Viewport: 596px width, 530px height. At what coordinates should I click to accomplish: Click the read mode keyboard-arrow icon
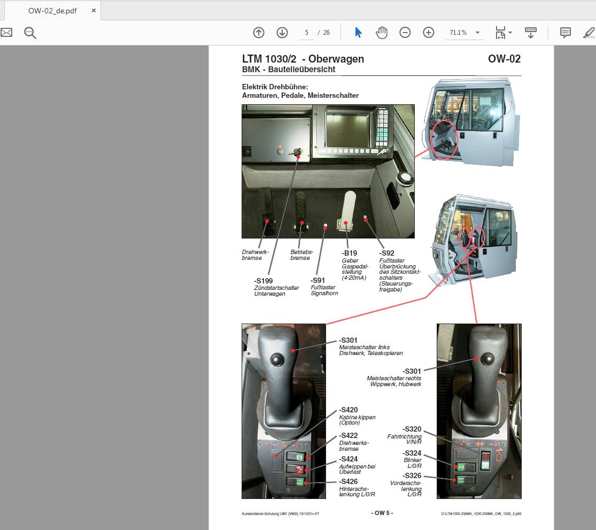(x=531, y=33)
